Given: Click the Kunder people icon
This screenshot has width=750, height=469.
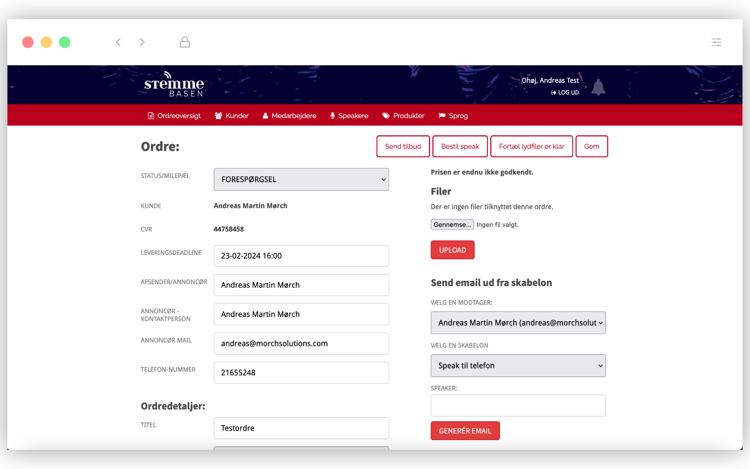Looking at the screenshot, I should click(x=218, y=116).
